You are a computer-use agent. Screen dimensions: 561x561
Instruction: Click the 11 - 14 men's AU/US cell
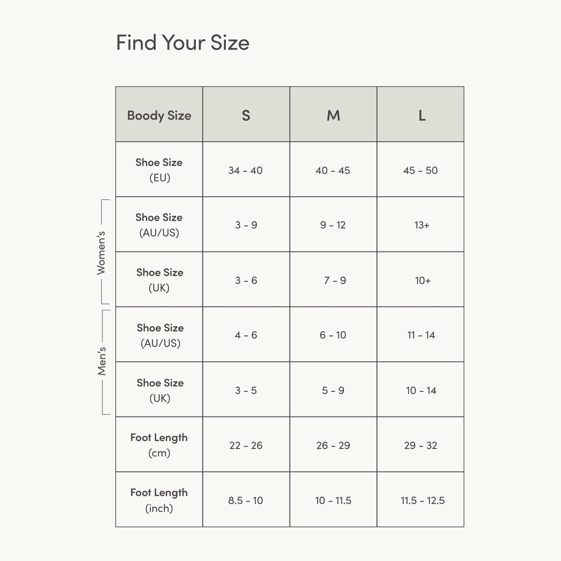point(421,335)
